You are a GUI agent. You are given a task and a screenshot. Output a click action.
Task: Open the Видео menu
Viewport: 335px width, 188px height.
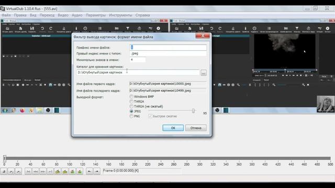click(63, 15)
